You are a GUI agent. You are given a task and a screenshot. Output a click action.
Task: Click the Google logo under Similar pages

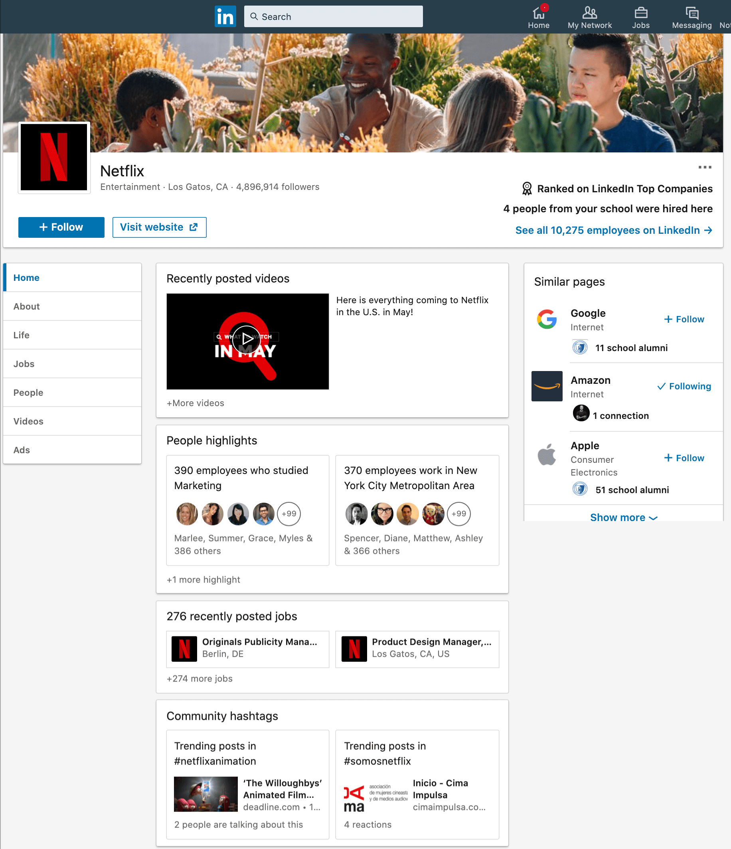[x=547, y=320]
